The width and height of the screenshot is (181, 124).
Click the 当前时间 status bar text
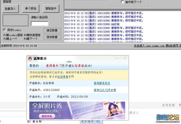point(19,46)
